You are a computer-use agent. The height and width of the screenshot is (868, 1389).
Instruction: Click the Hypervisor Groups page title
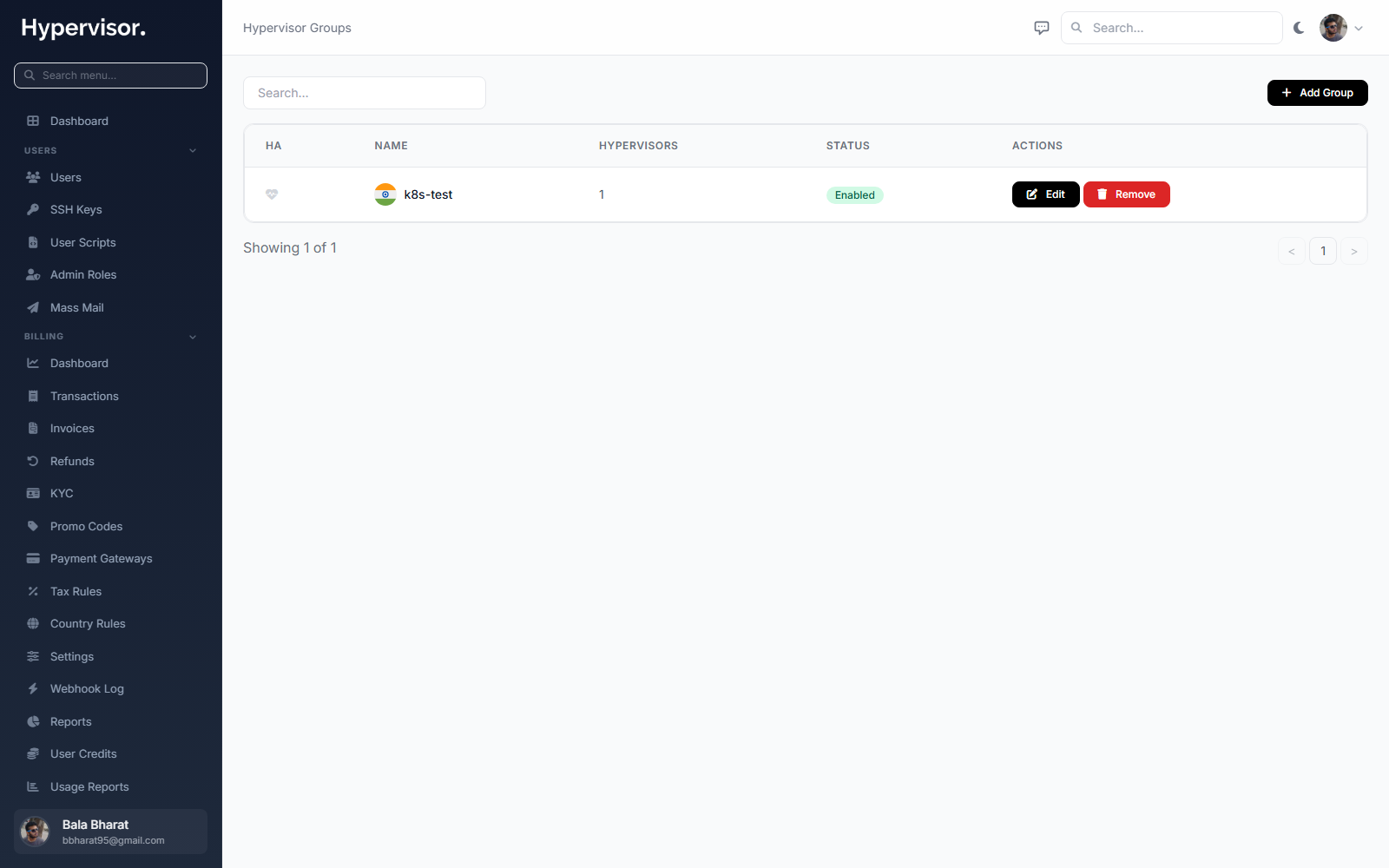click(297, 28)
